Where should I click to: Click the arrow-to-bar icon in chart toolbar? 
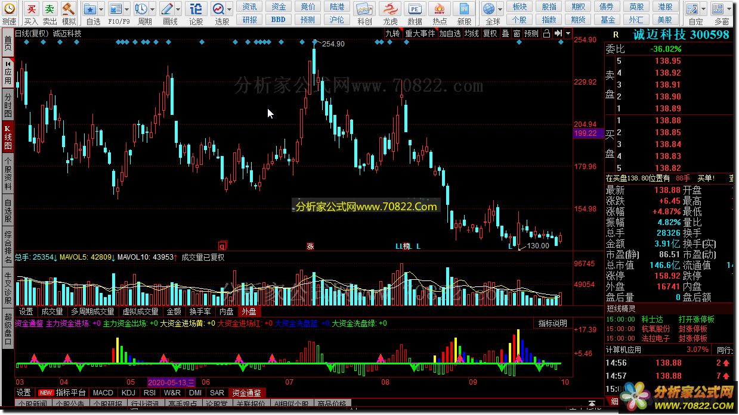tap(558, 33)
